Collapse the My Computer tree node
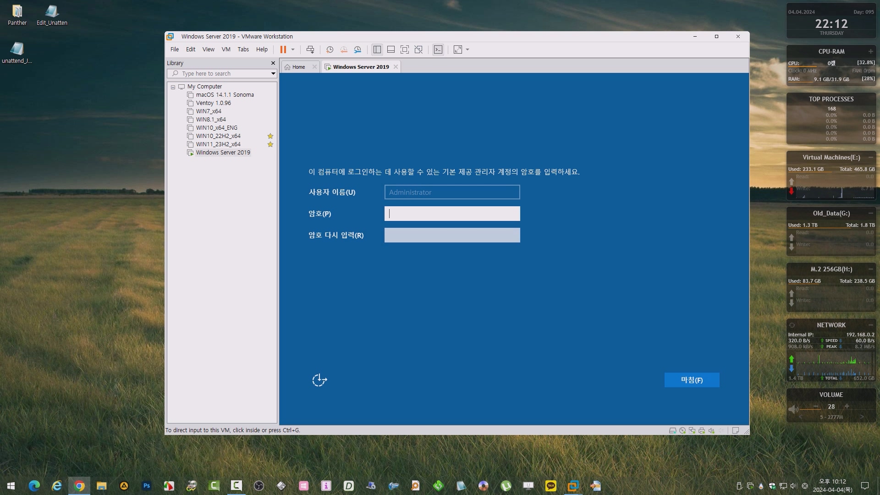 (173, 87)
